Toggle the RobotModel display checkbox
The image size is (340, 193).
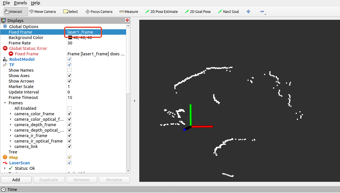[69, 59]
